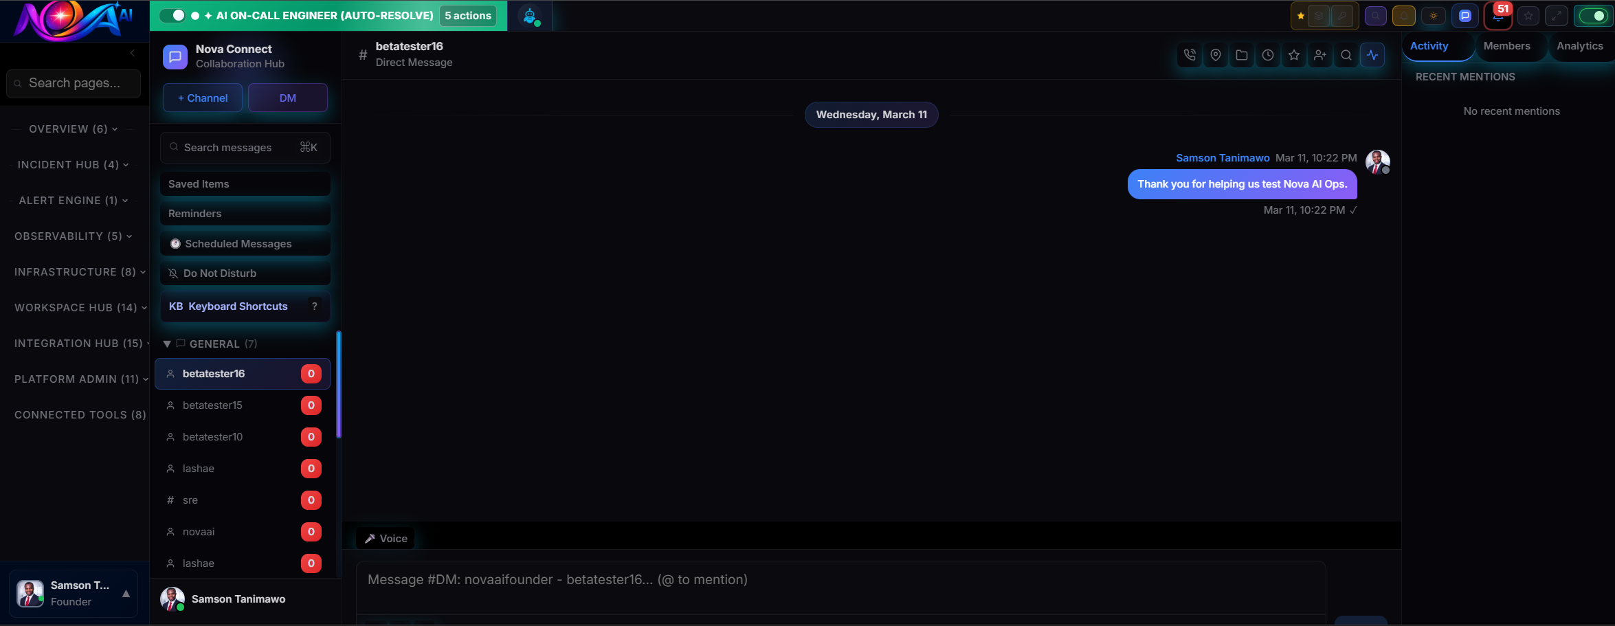The width and height of the screenshot is (1615, 626).
Task: Open the shared files folder icon
Action: 1242,55
